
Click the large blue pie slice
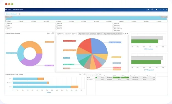(x=99, y=47)
